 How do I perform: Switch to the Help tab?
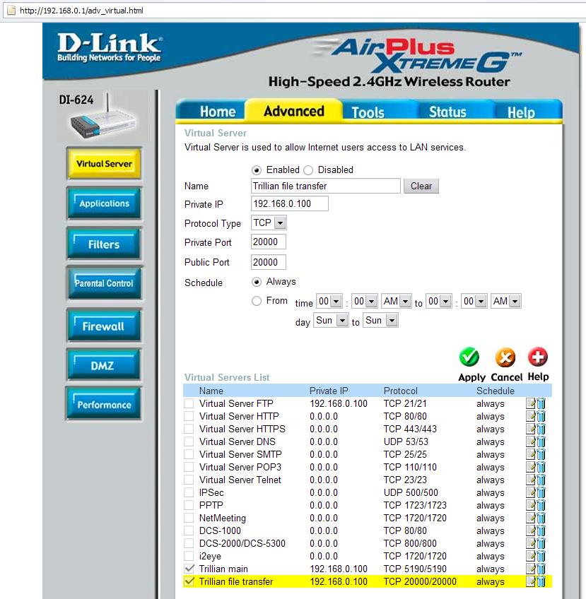[x=521, y=112]
